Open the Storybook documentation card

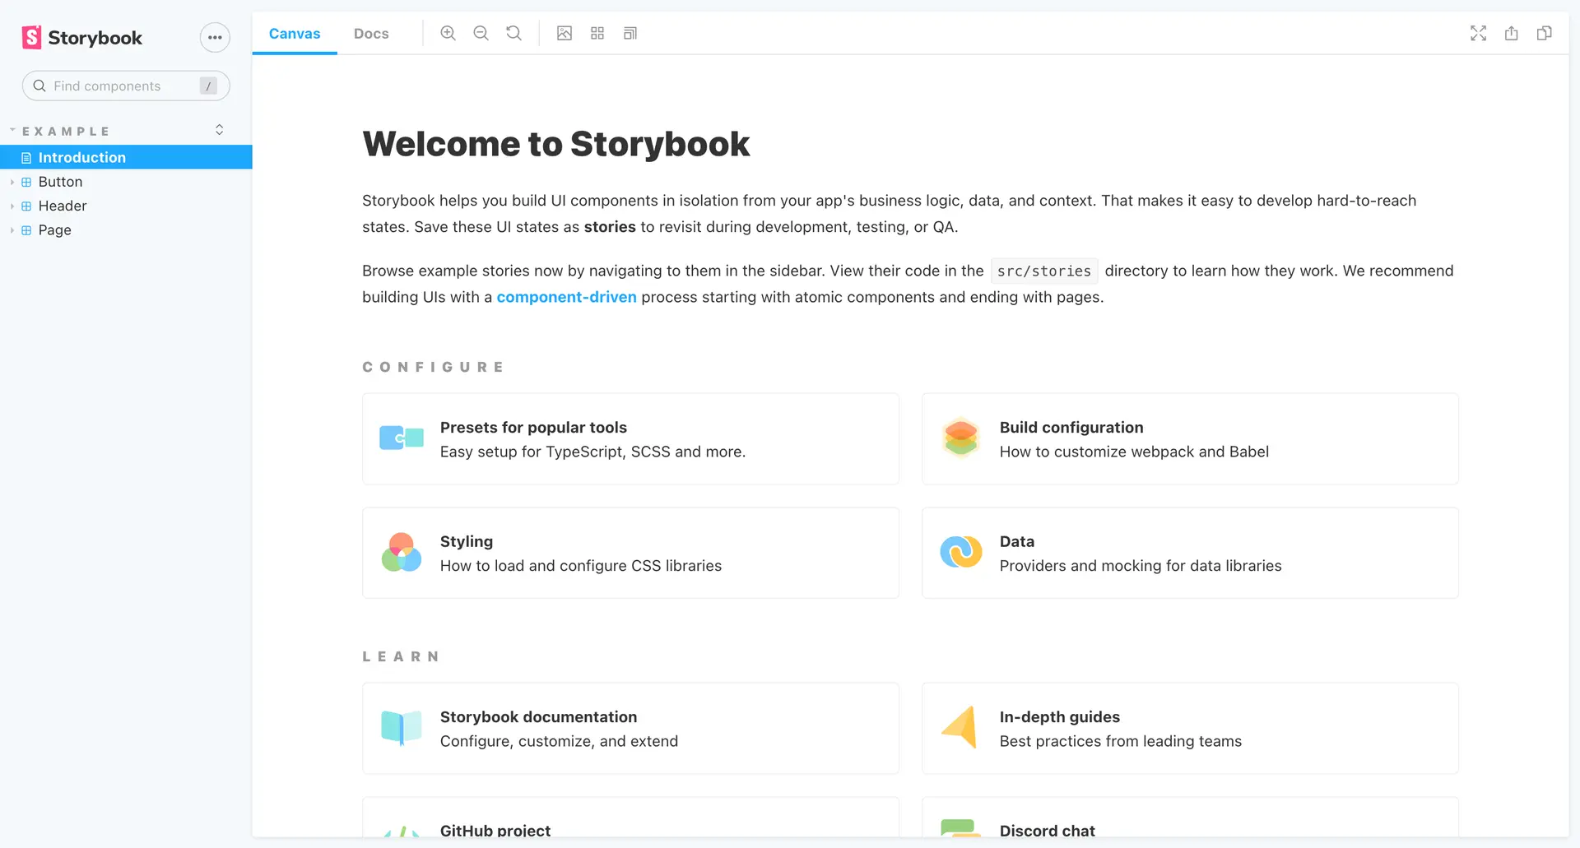[x=630, y=728]
